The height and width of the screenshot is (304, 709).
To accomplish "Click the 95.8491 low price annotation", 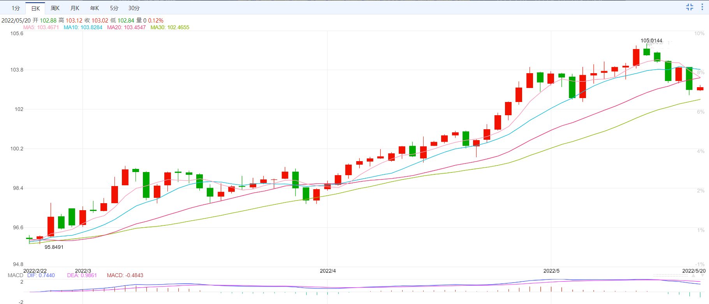I will tap(54, 247).
